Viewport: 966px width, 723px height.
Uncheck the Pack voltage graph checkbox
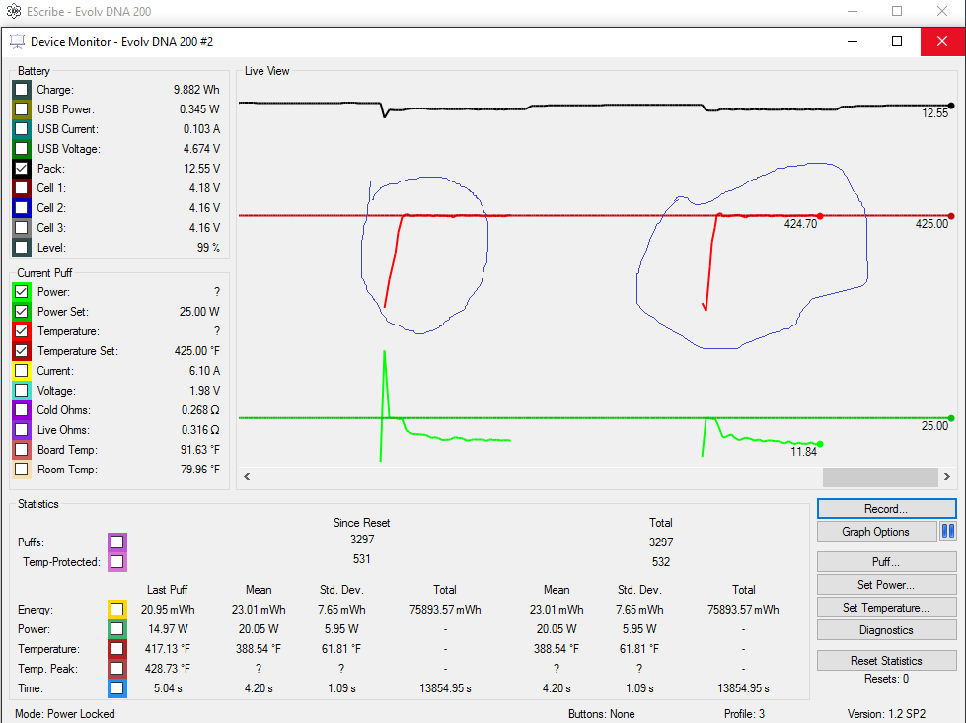22,168
